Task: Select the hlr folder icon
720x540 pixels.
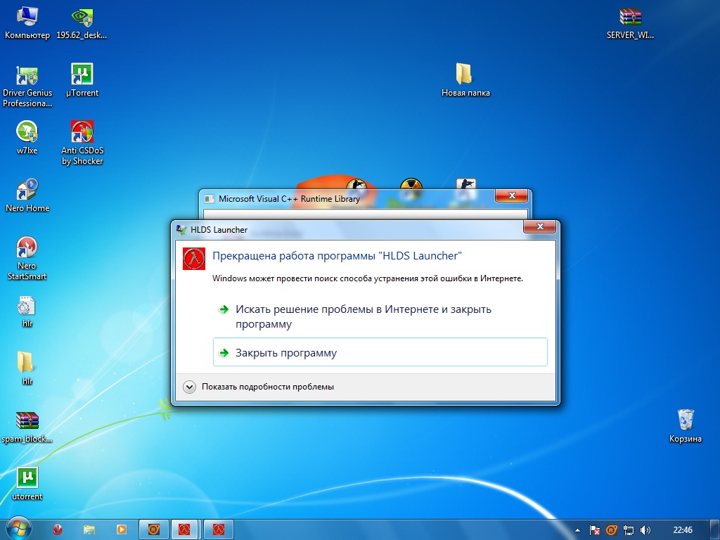Action: pyautogui.click(x=27, y=368)
